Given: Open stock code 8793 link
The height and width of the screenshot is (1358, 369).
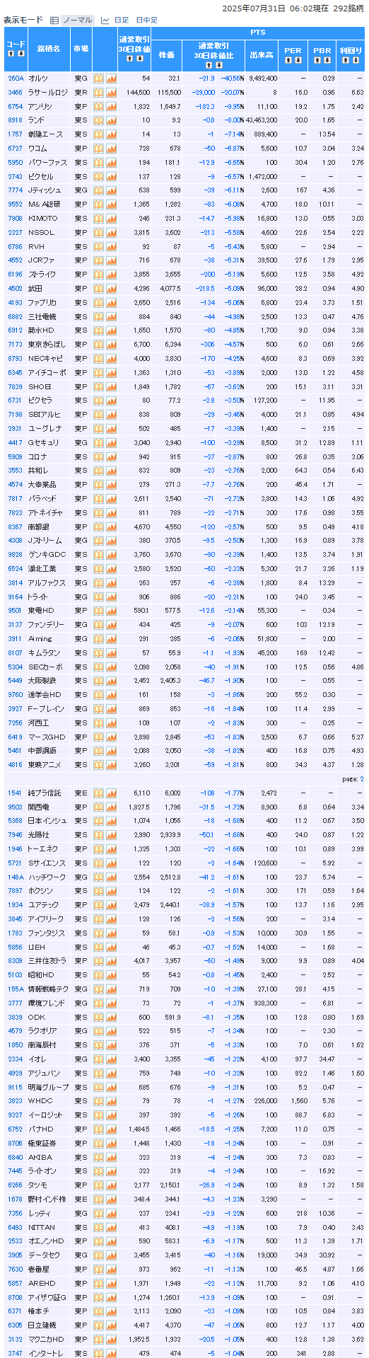Looking at the screenshot, I should coord(16,359).
